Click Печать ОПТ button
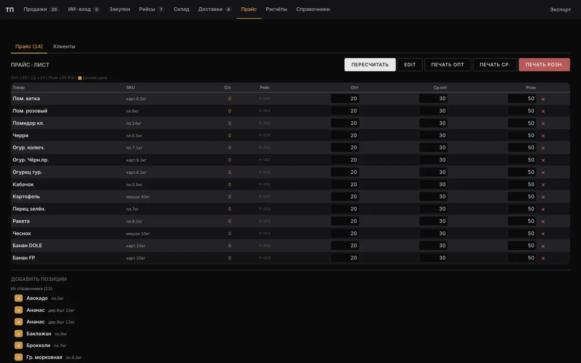The width and height of the screenshot is (581, 363). click(x=448, y=65)
